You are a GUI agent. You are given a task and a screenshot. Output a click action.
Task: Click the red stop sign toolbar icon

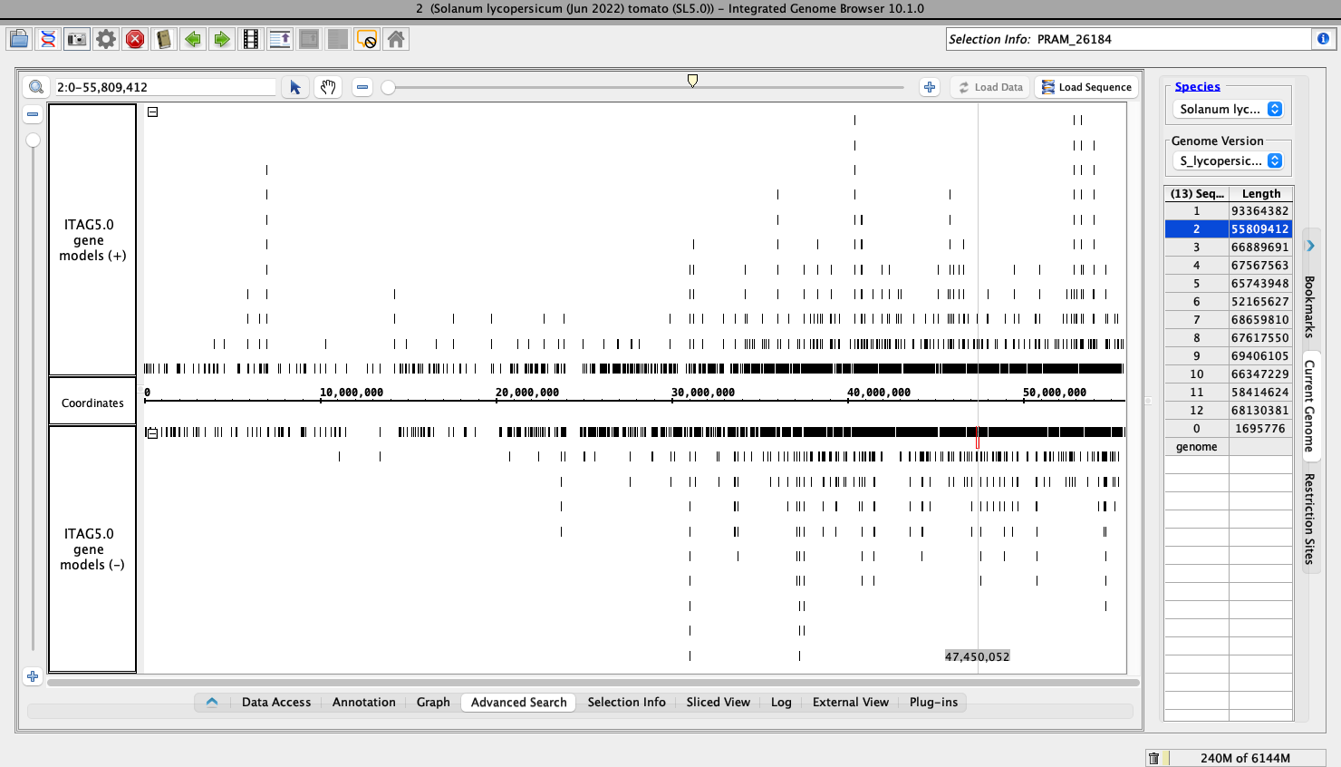pos(135,39)
